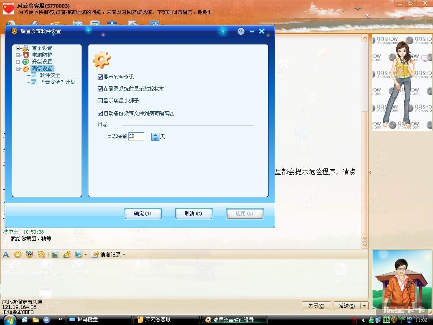Image resolution: width=433 pixels, height=325 pixels.
Task: Open the QQ penguin tray icon
Action: (371, 320)
